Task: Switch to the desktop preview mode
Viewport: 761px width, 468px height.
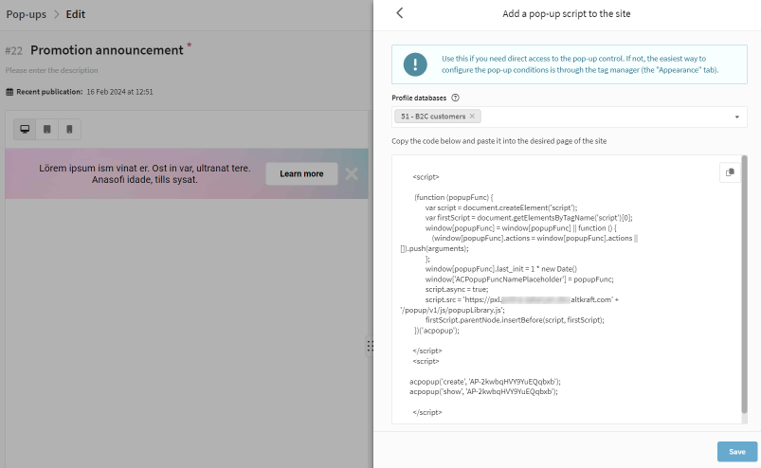Action: click(25, 129)
